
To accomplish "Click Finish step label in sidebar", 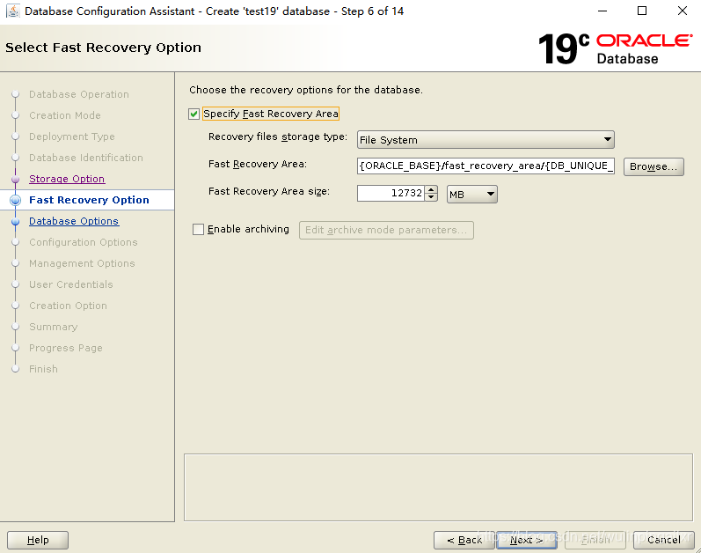I will coord(43,369).
